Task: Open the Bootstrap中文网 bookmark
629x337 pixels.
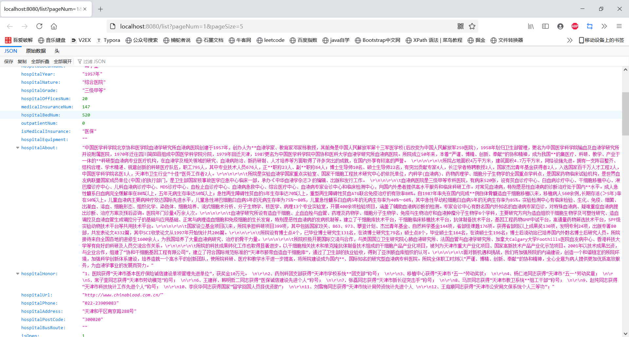Action: click(x=378, y=40)
